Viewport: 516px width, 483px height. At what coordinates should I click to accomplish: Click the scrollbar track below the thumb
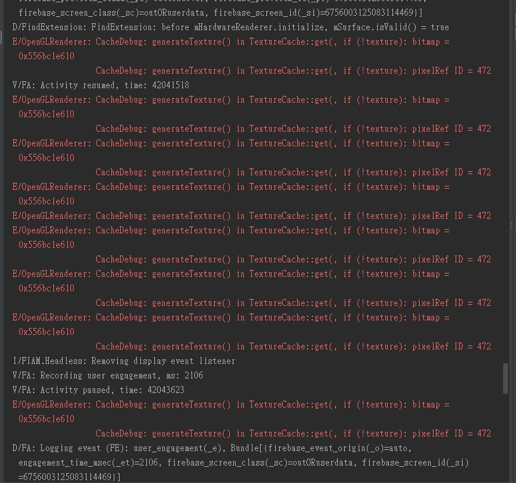(506, 438)
